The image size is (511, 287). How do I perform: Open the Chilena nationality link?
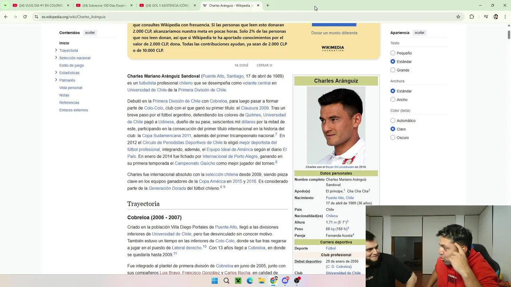[x=332, y=216]
